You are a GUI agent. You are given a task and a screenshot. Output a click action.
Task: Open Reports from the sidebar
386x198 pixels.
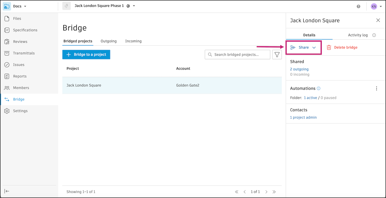[x=19, y=76]
